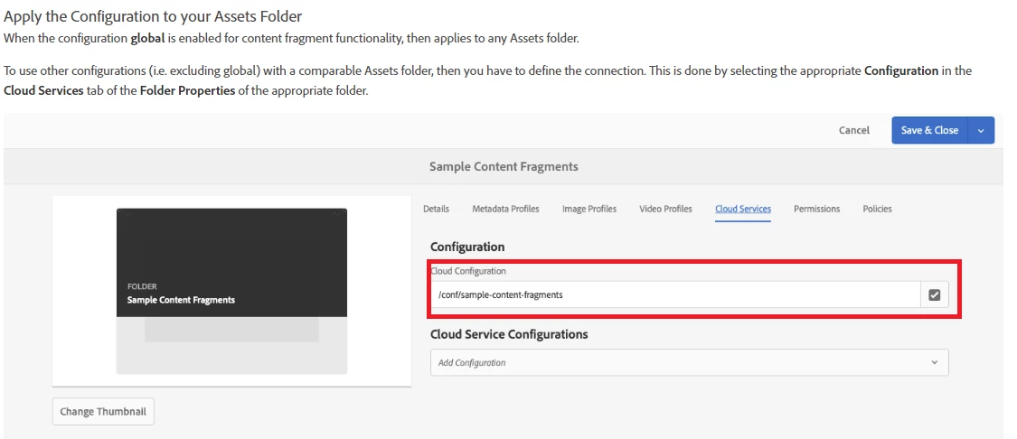Click the dark folder thumbnail preview

click(x=231, y=263)
